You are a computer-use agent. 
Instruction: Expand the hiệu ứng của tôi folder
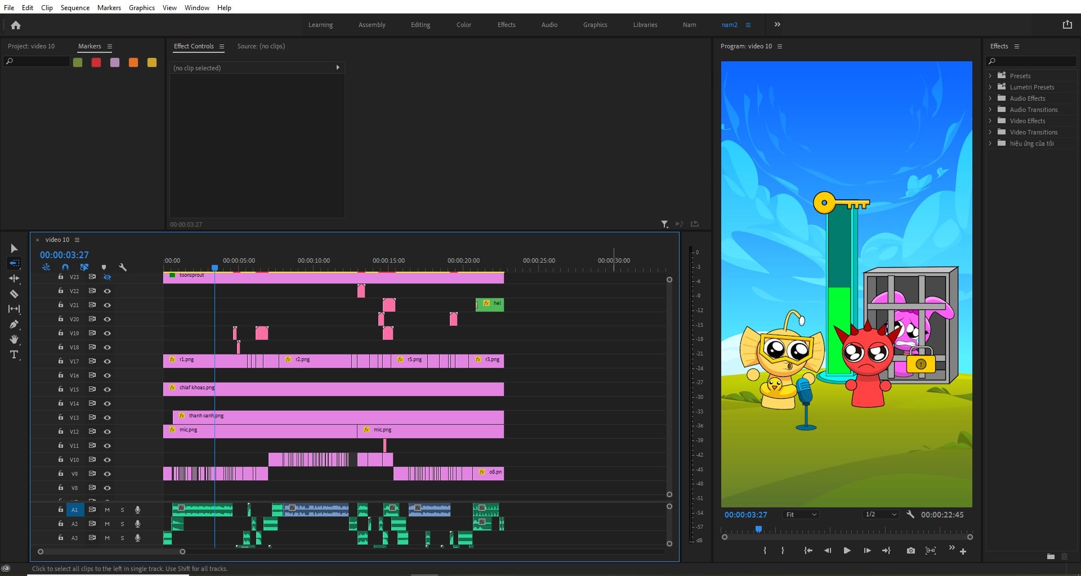coord(990,143)
